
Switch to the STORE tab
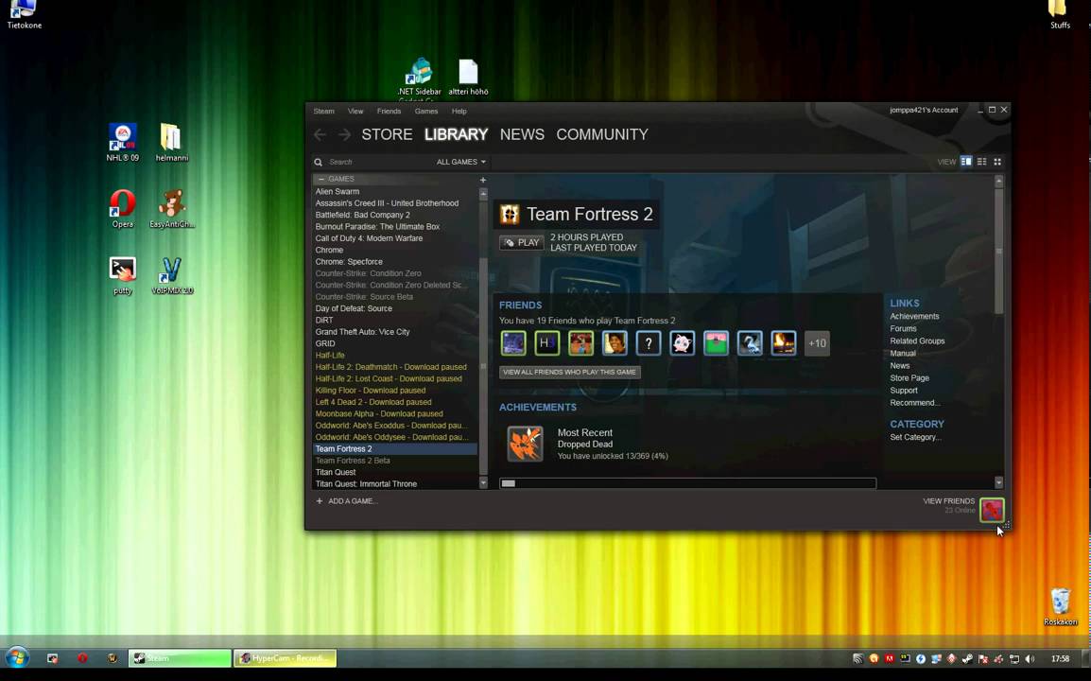pyautogui.click(x=387, y=134)
